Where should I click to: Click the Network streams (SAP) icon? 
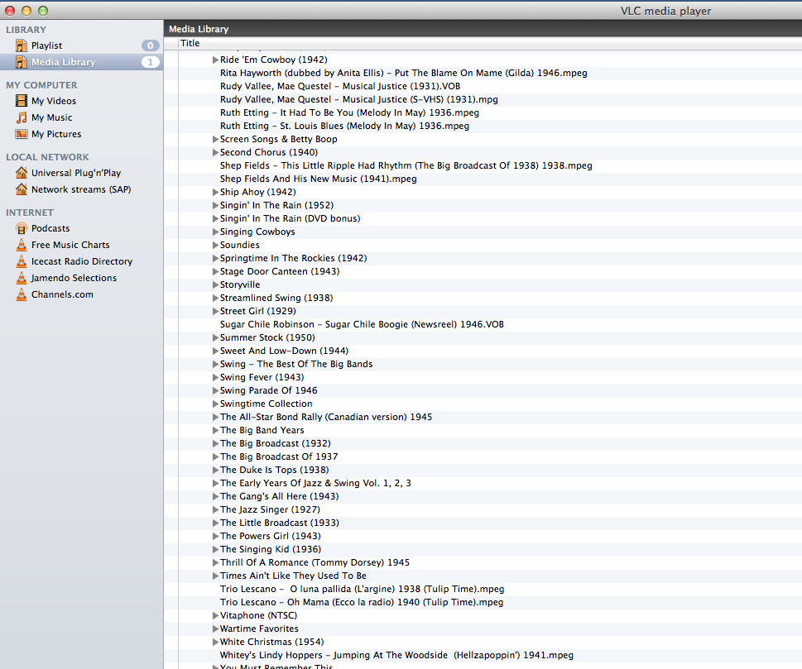click(x=22, y=189)
